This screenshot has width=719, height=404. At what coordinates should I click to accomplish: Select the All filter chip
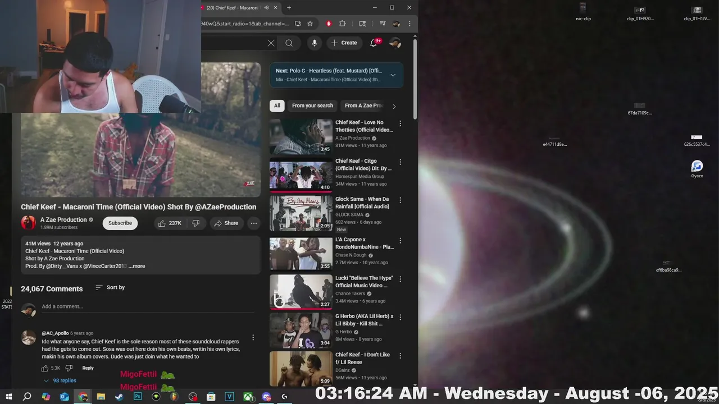point(277,105)
